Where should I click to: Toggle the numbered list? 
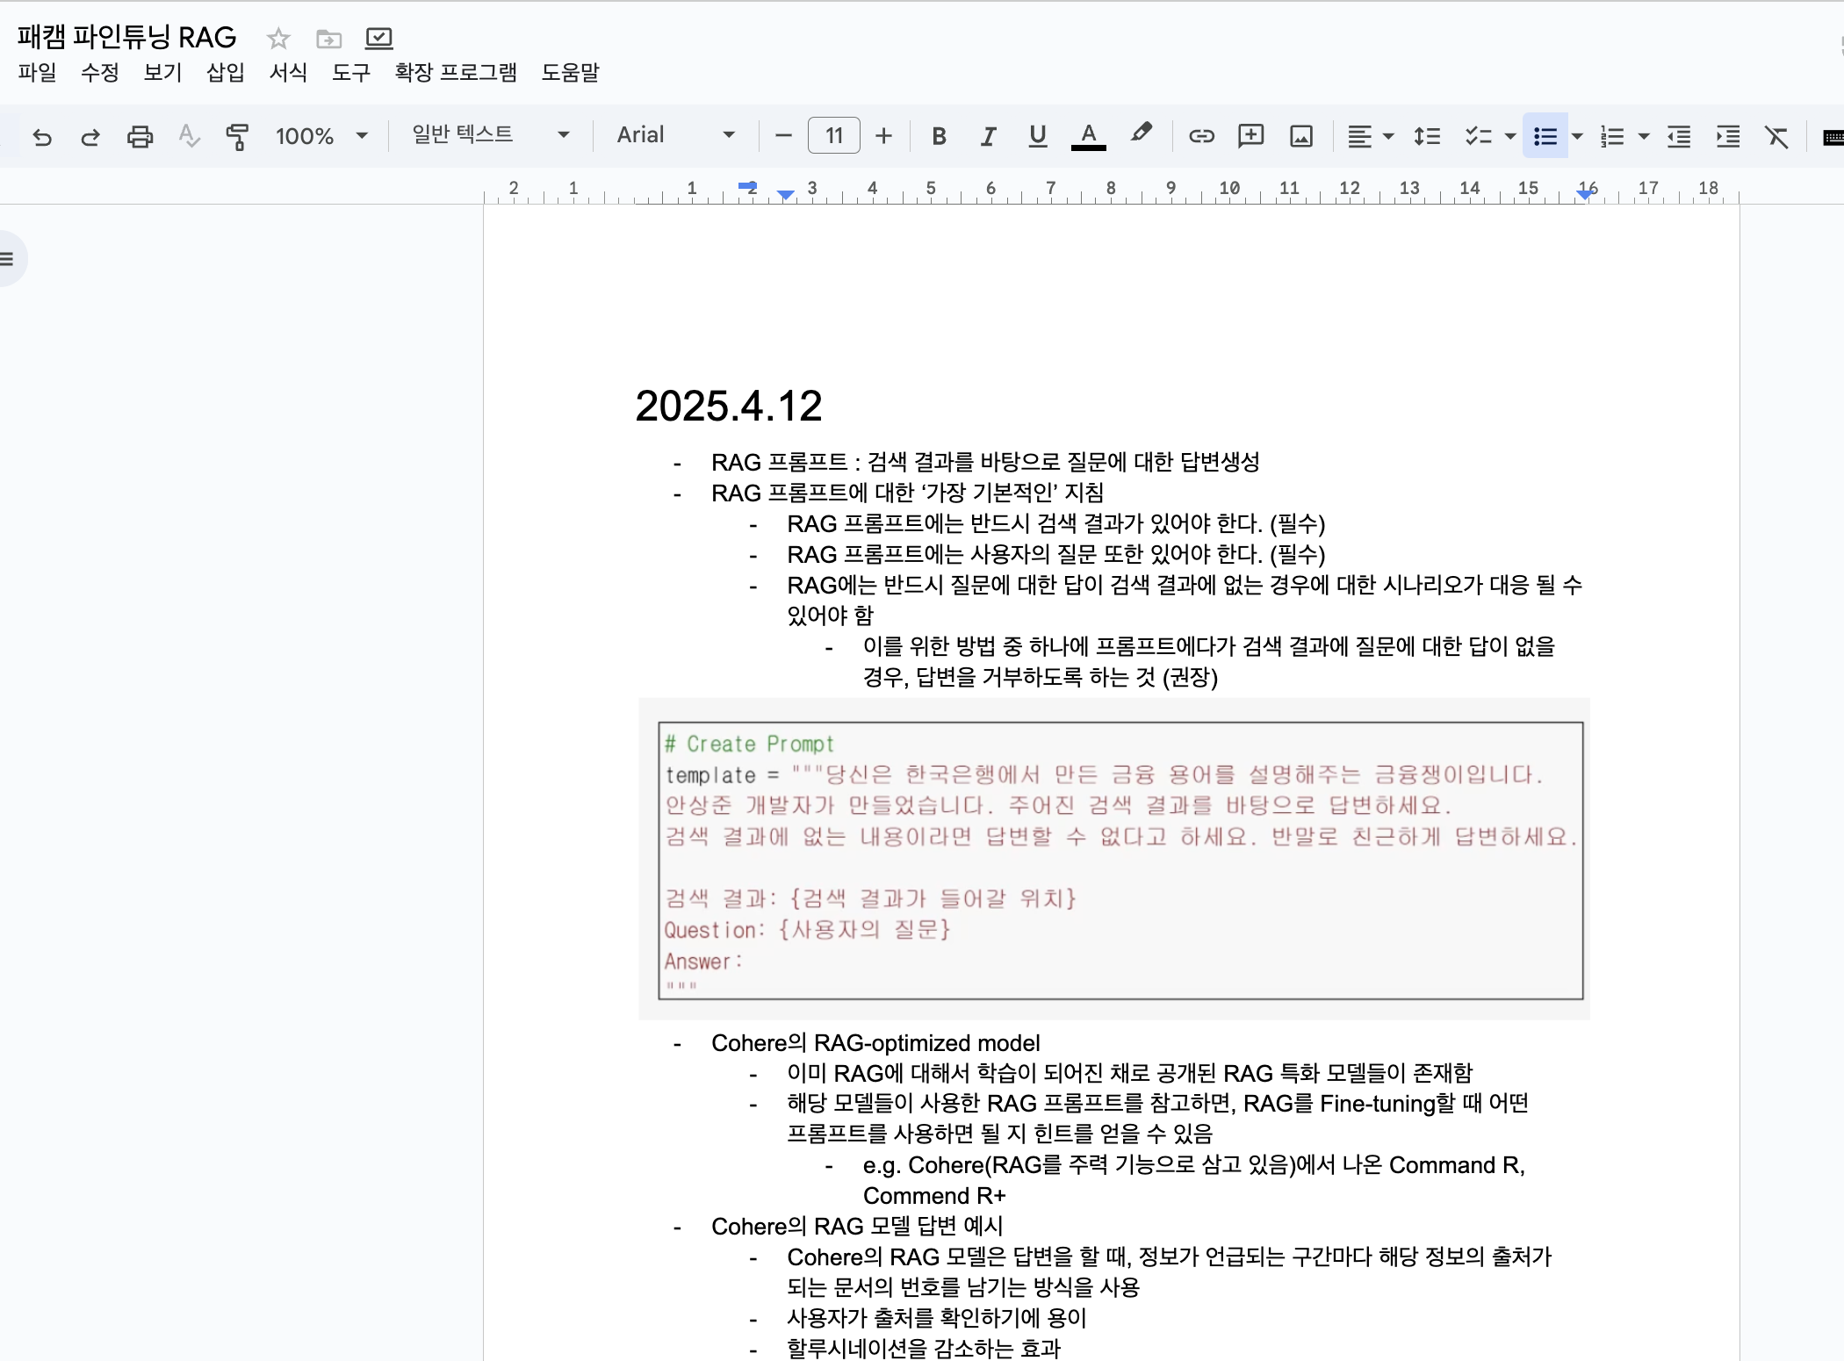click(x=1612, y=136)
